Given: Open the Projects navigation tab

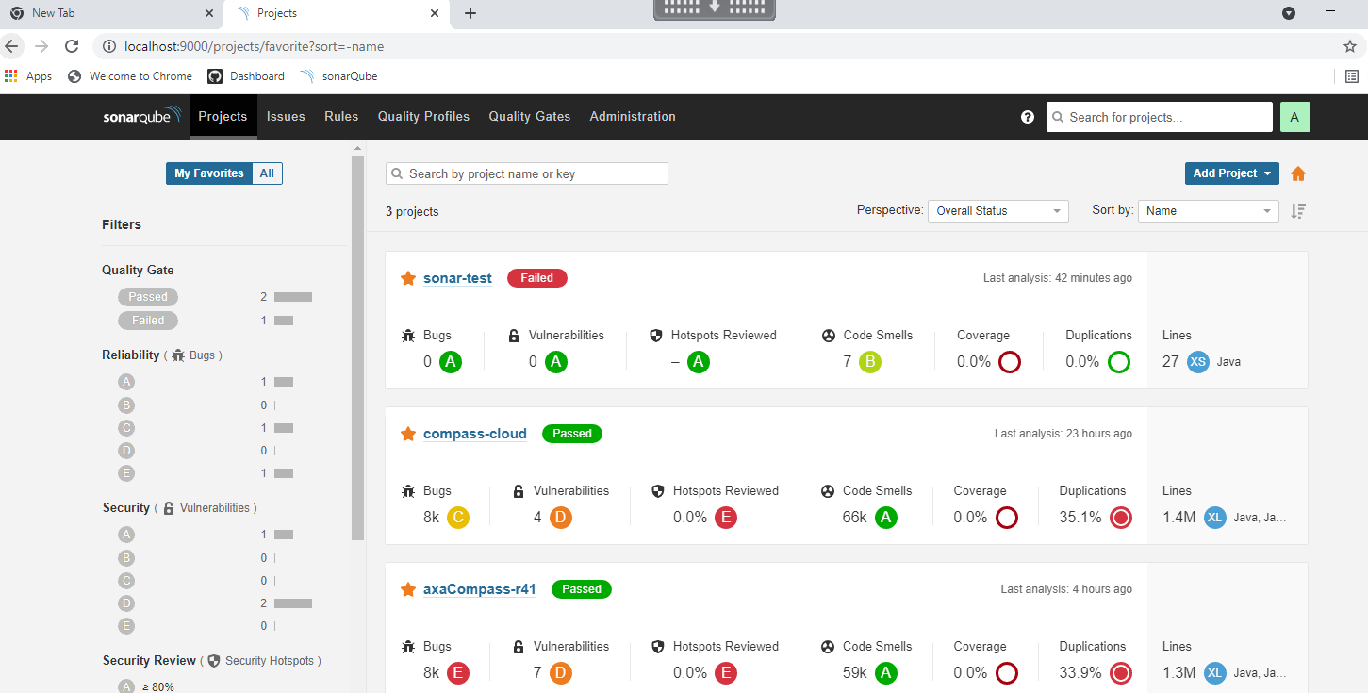Looking at the screenshot, I should pyautogui.click(x=223, y=117).
